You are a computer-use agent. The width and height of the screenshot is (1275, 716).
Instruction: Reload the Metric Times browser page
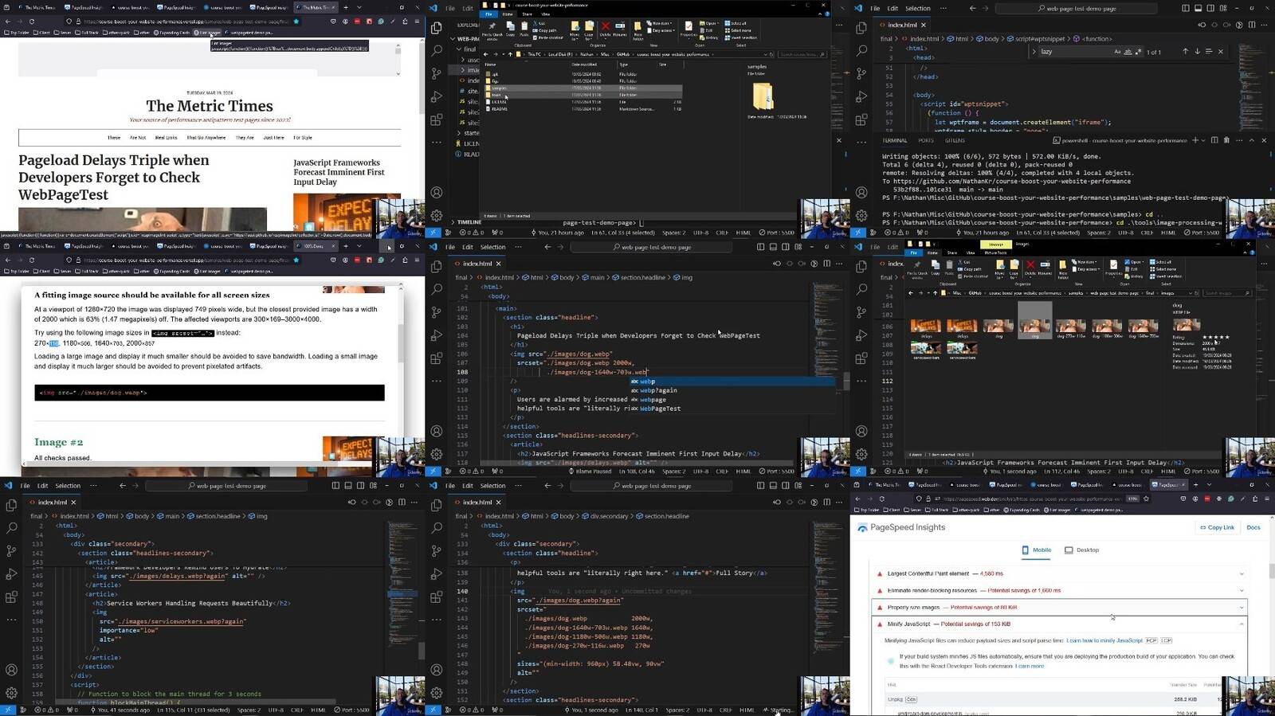pos(32,22)
